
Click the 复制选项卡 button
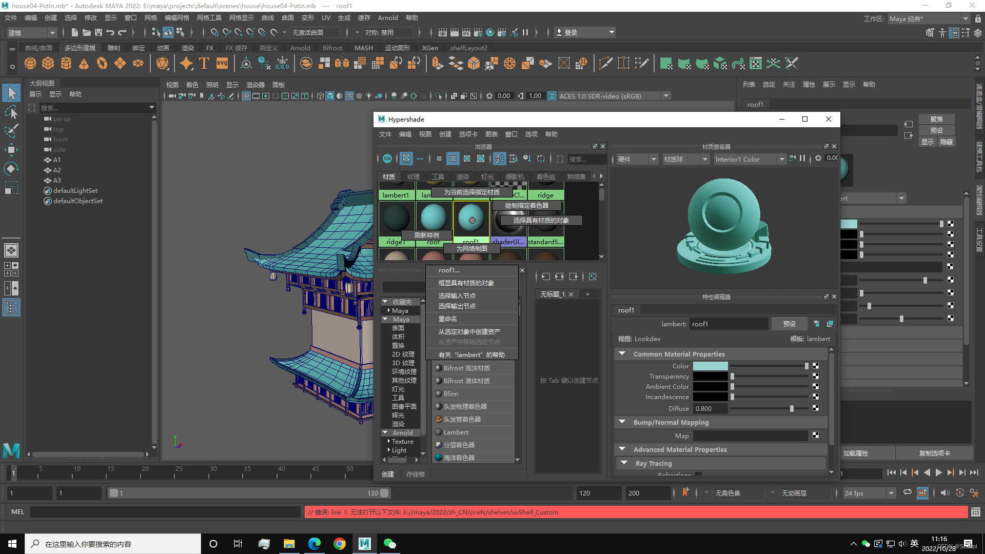pos(934,453)
